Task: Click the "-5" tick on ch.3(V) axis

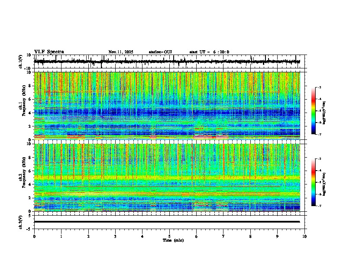Action: coord(29,229)
